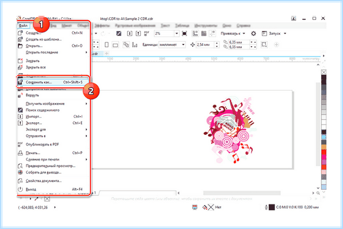The height and width of the screenshot is (229, 343).
Task: Click the upper 6,35 мм duplicate distance field
Action: [x=239, y=42]
